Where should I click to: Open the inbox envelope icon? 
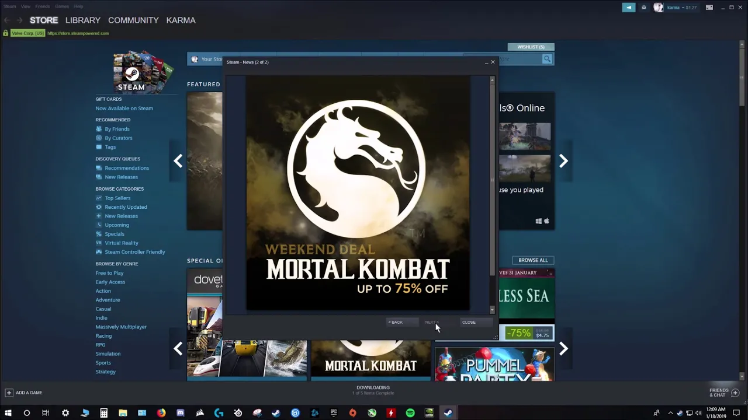point(644,8)
